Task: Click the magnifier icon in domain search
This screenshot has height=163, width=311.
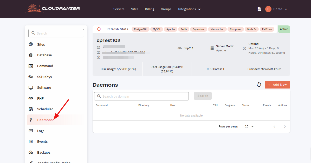Action: tap(99, 96)
